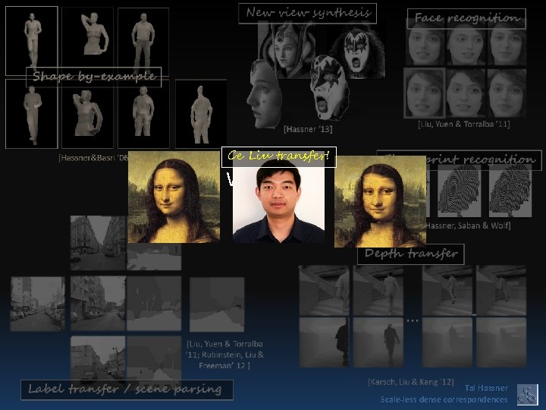Click the "[Hassner '13]" citation
Viewport: 546px width, 410px height.
pos(308,129)
